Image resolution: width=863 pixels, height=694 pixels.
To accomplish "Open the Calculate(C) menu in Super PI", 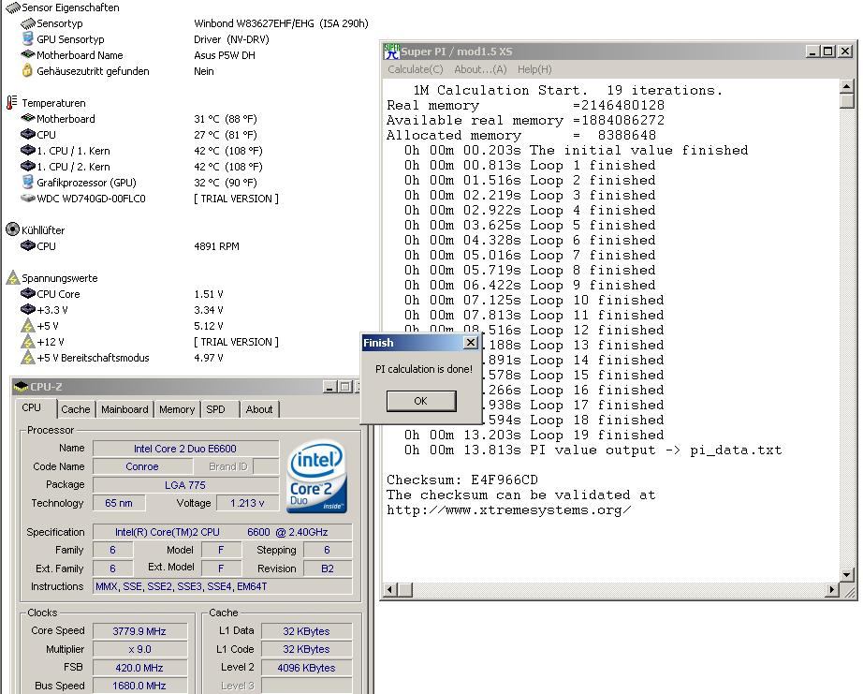I will (415, 69).
